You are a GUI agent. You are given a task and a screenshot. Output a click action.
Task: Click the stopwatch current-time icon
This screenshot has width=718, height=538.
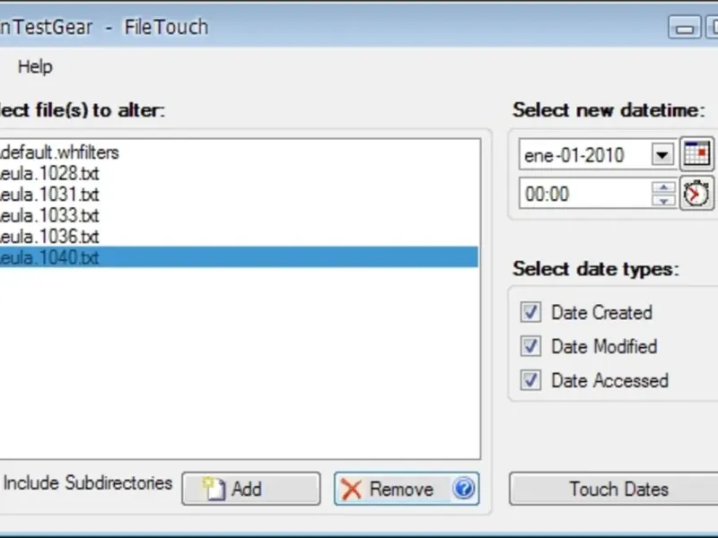pyautogui.click(x=696, y=194)
